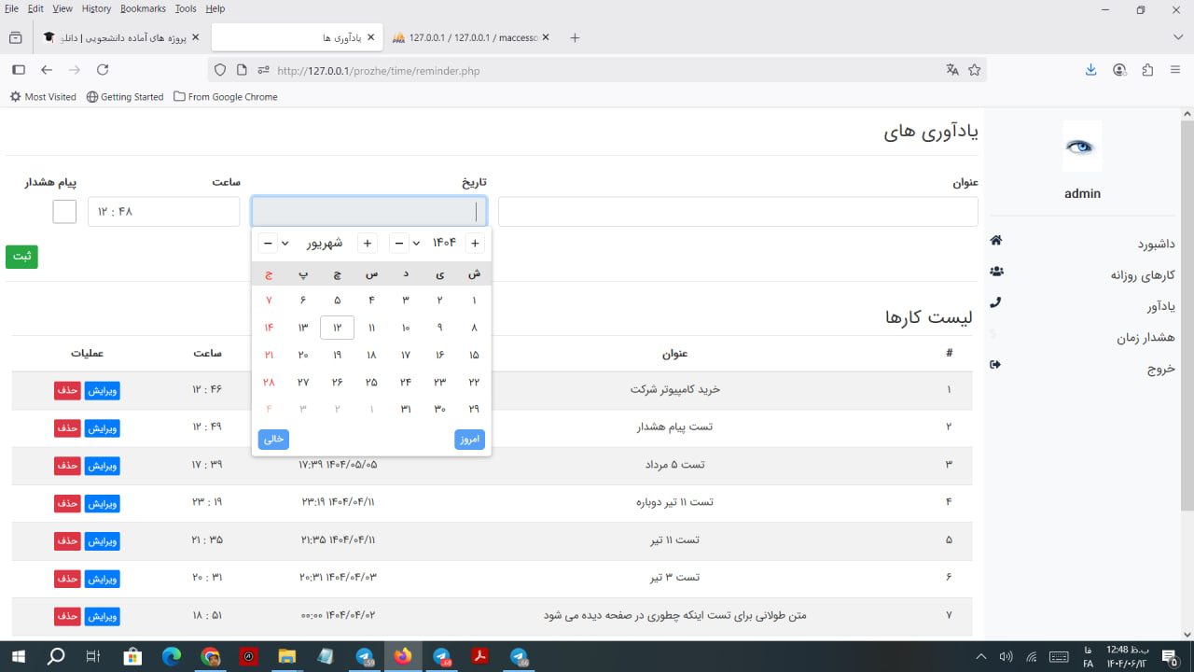
Task: Click the translate page icon in address bar
Action: 952,70
